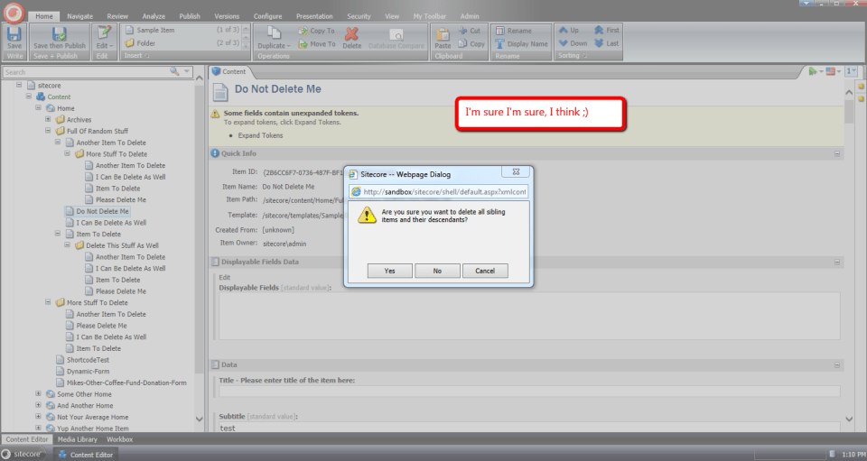This screenshot has width=867, height=461.
Task: Open the Workbox tab
Action: tap(119, 439)
